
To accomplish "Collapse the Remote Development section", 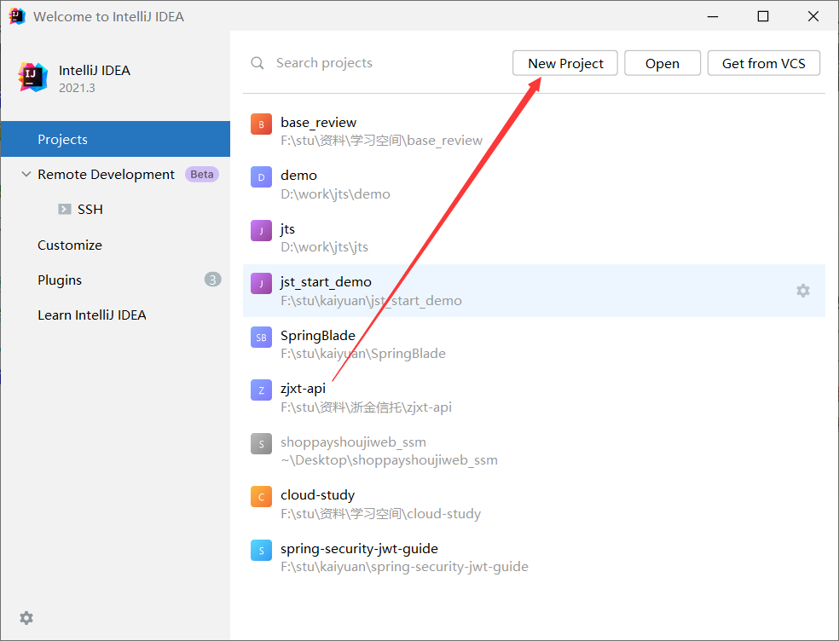I will pos(26,174).
